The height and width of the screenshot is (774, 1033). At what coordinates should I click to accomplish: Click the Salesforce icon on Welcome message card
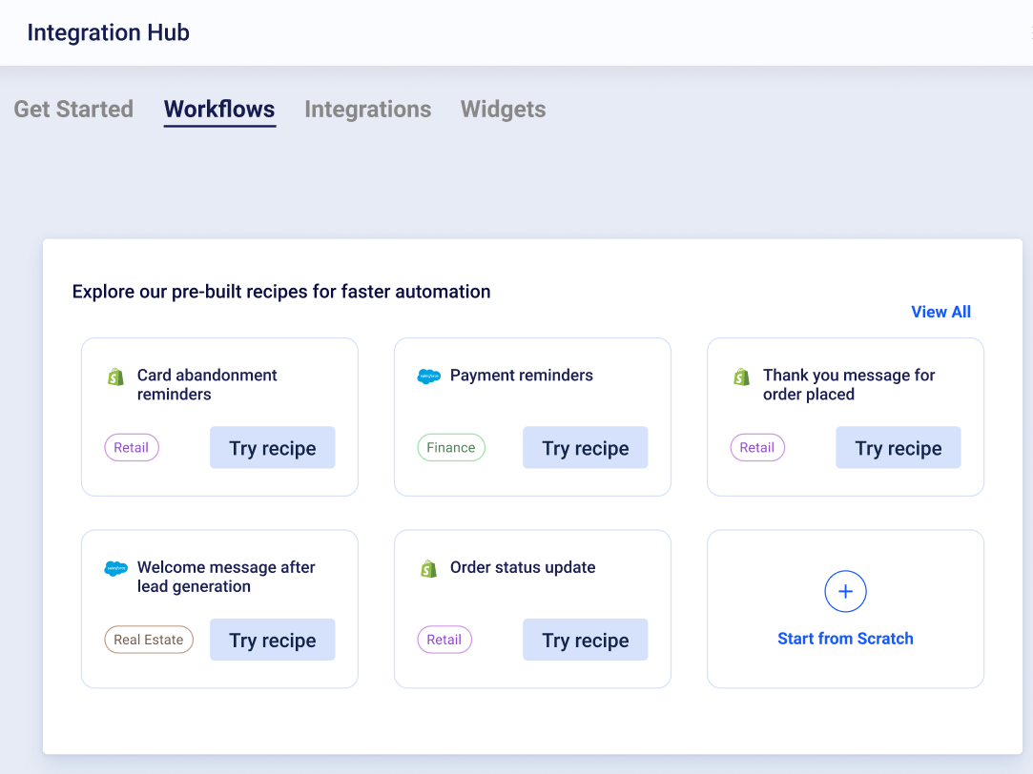[116, 569]
